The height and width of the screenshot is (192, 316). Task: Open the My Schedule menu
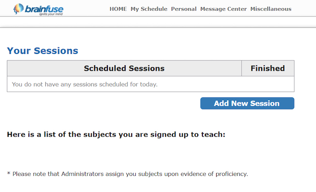[x=149, y=9]
